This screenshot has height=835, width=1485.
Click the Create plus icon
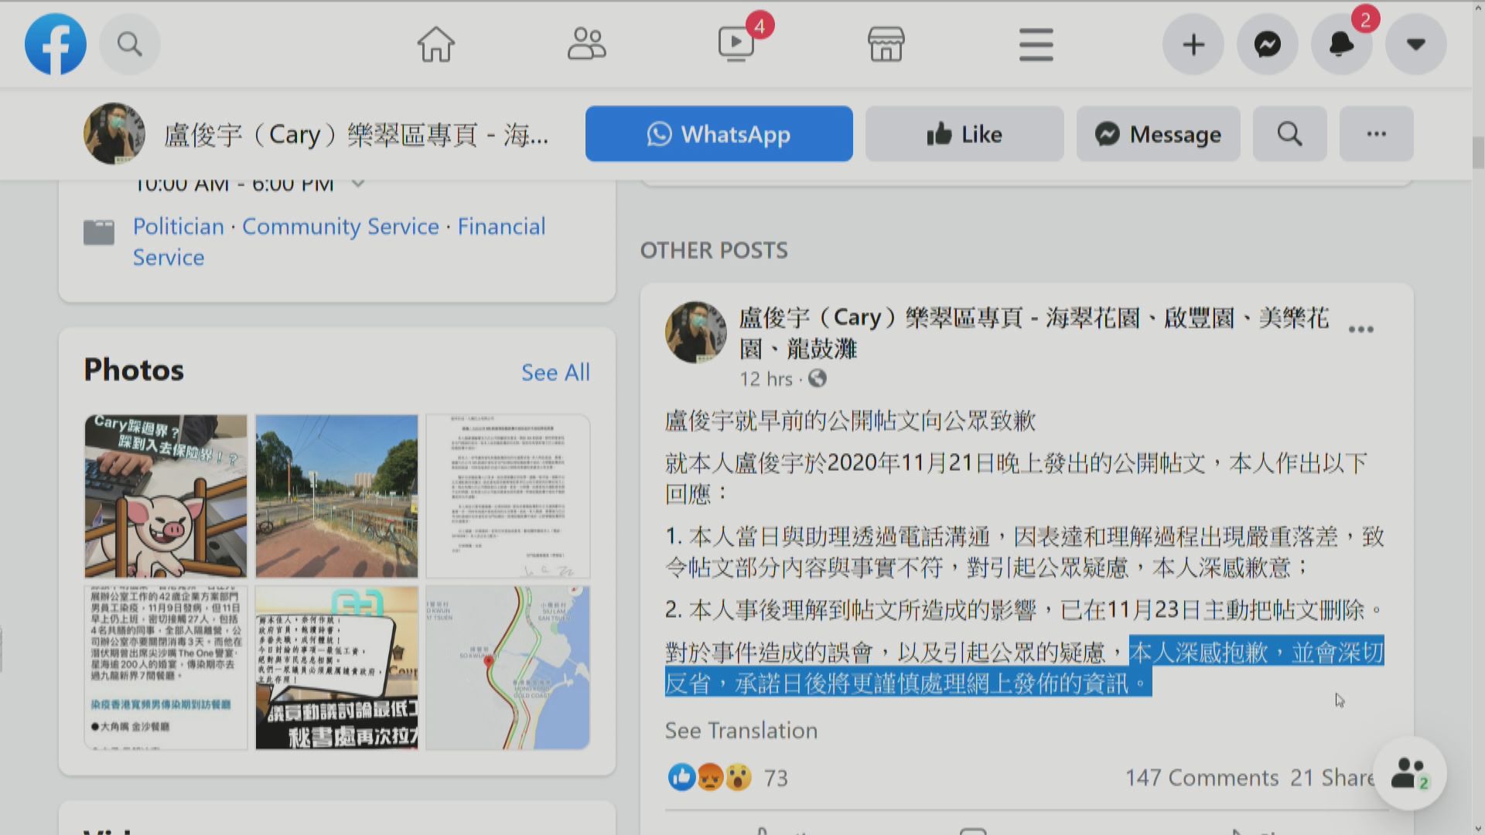pos(1193,44)
